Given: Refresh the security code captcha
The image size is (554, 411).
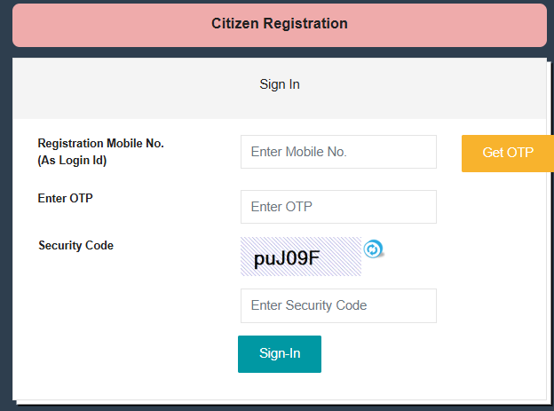Looking at the screenshot, I should 374,249.
